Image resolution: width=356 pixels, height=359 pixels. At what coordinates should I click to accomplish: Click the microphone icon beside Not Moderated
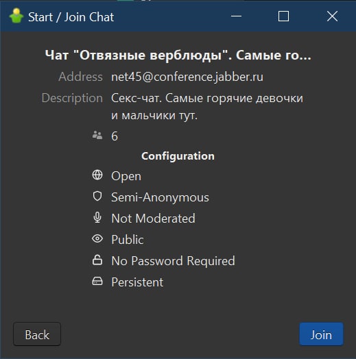click(x=97, y=217)
